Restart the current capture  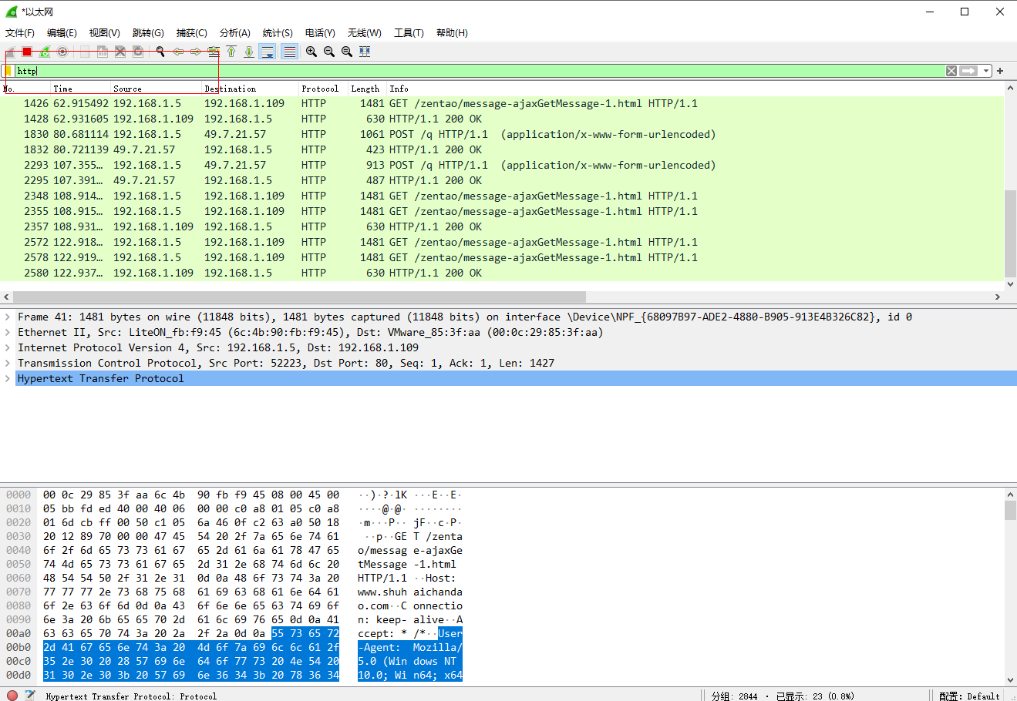pos(44,51)
